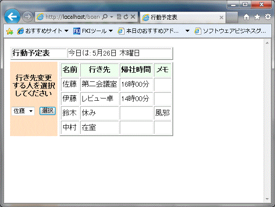Click the 行き先 column header
The image size is (275, 207).
click(x=100, y=70)
